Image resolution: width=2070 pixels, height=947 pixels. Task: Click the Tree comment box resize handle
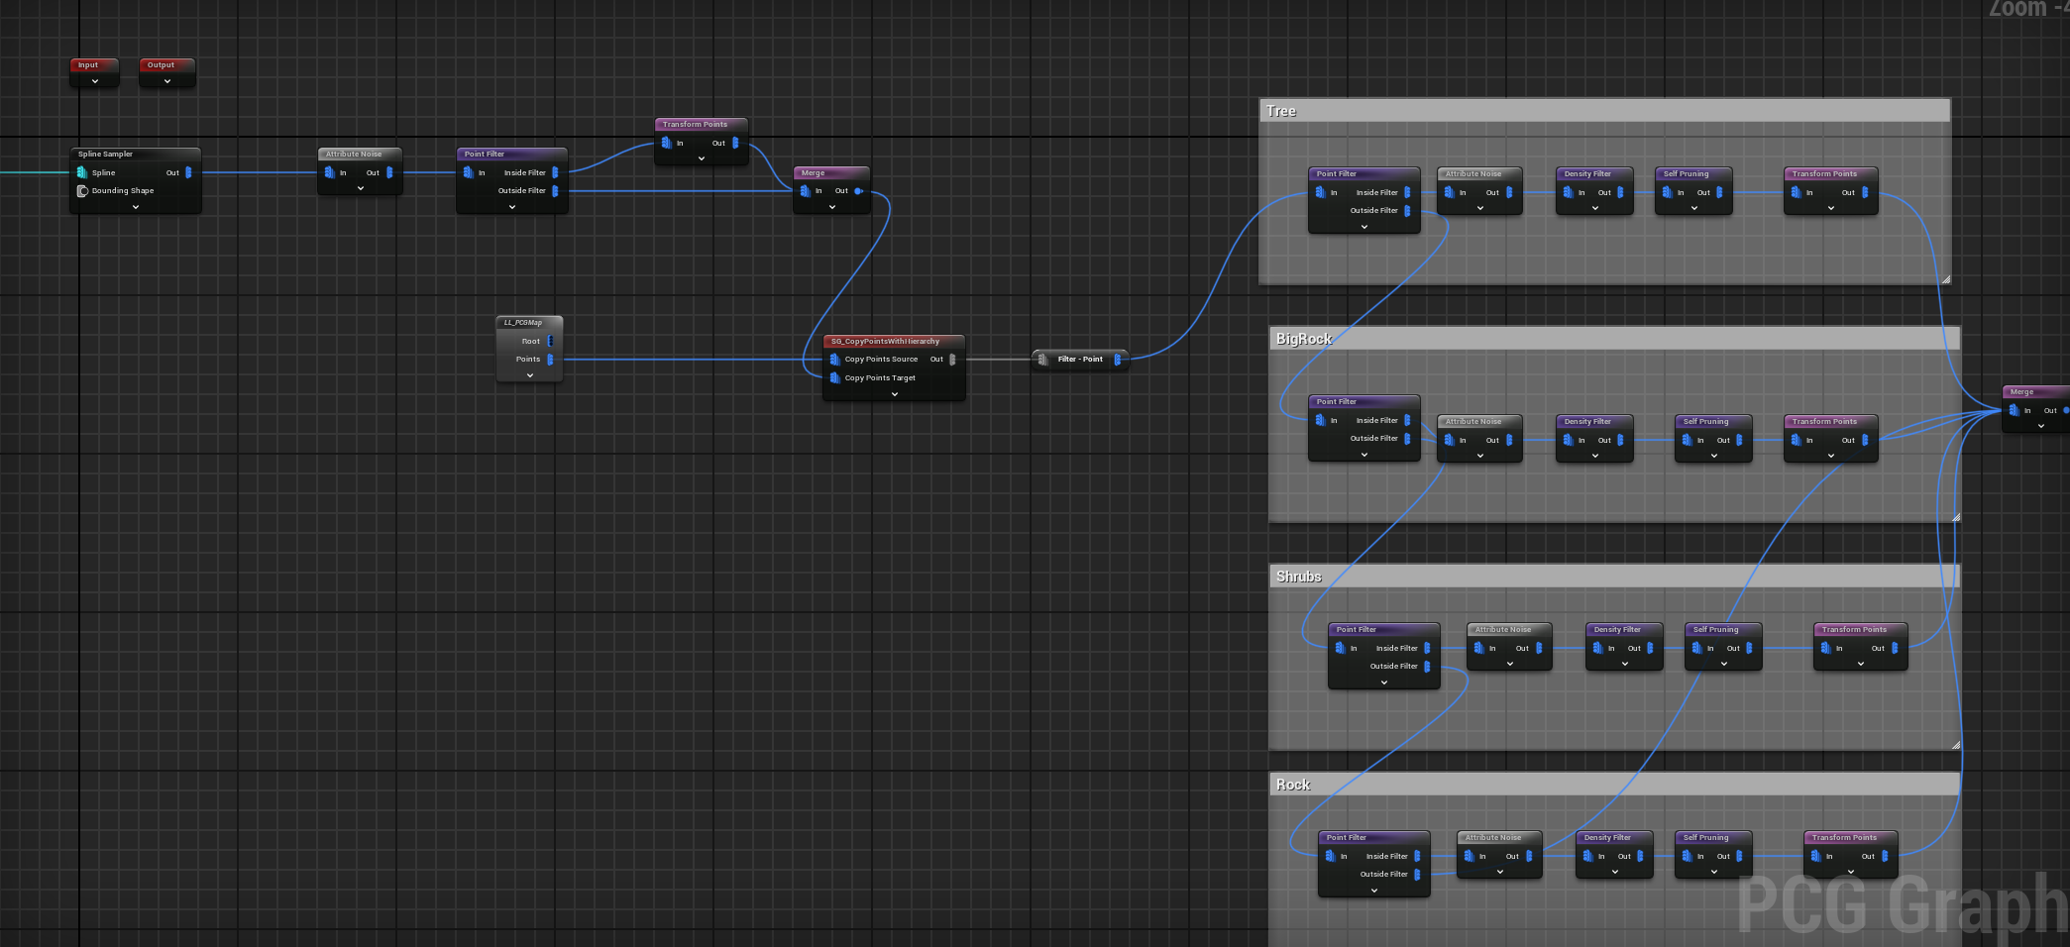1946,279
